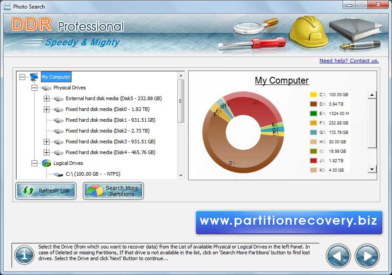392x275 pixels.
Task: Collapse the My Computer tree node
Action: tap(22, 77)
